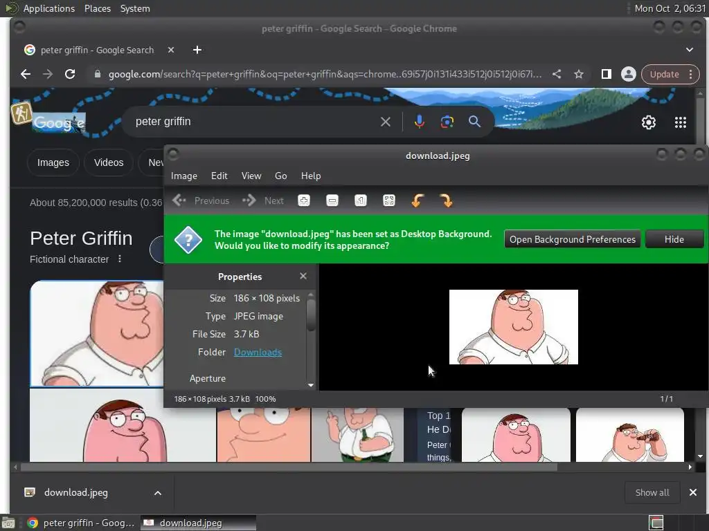Viewport: 709px width, 531px height.
Task: Click the Chrome back arrow
Action: [x=26, y=74]
